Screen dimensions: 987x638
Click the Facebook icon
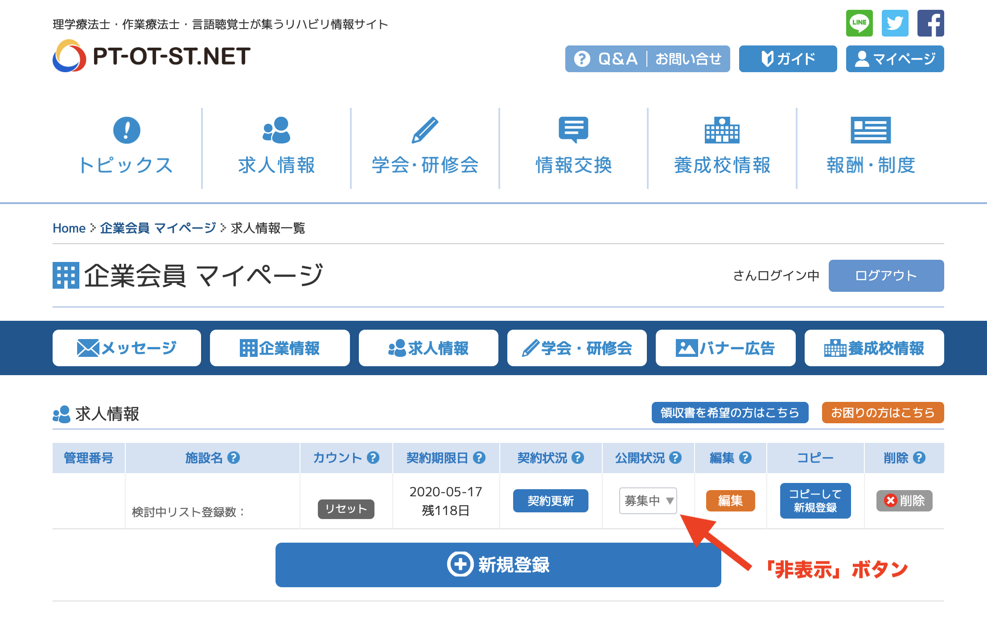[x=930, y=23]
